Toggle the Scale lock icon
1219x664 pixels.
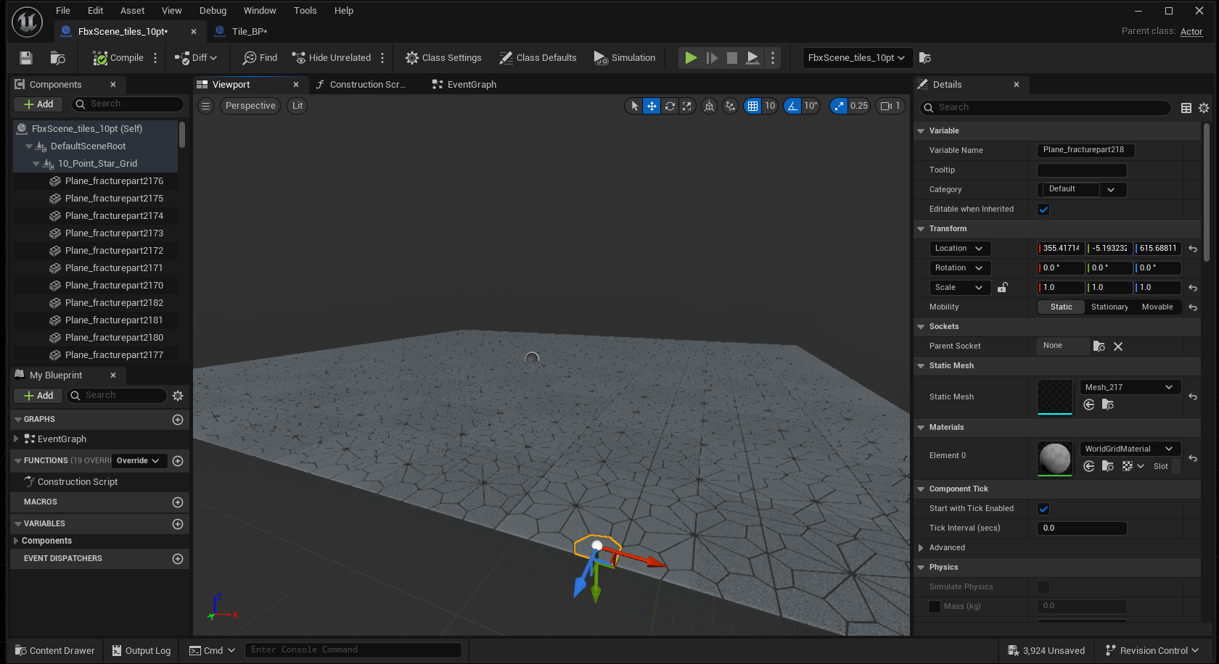[1002, 288]
